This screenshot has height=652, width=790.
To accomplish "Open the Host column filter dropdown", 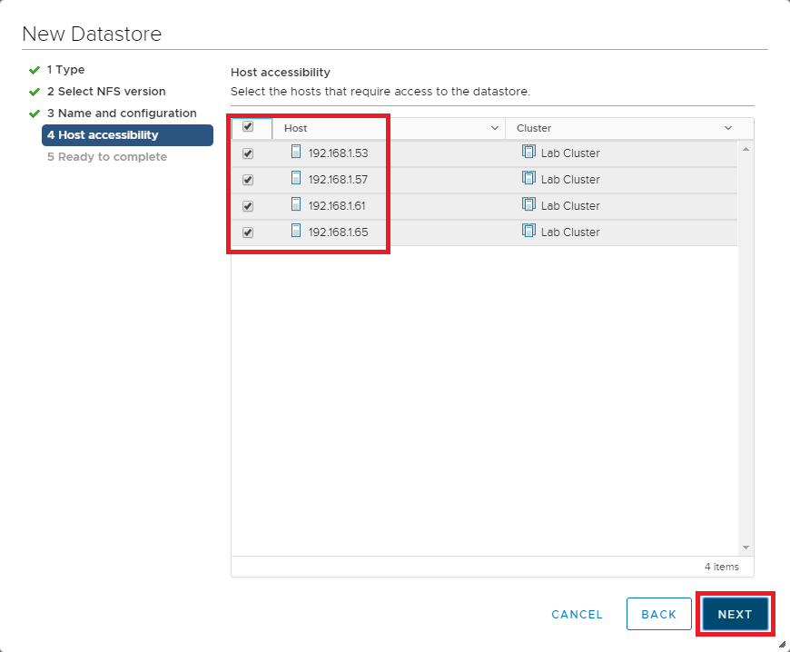I will tap(495, 128).
